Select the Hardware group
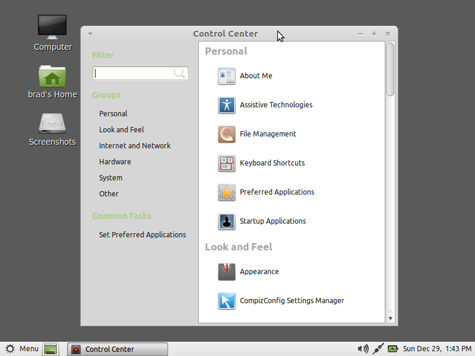The image size is (475, 356). [115, 161]
